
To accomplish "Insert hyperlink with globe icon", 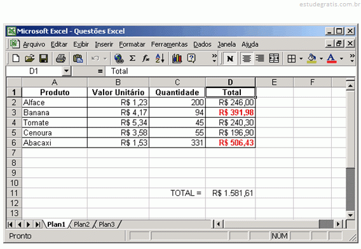I will tap(119, 58).
